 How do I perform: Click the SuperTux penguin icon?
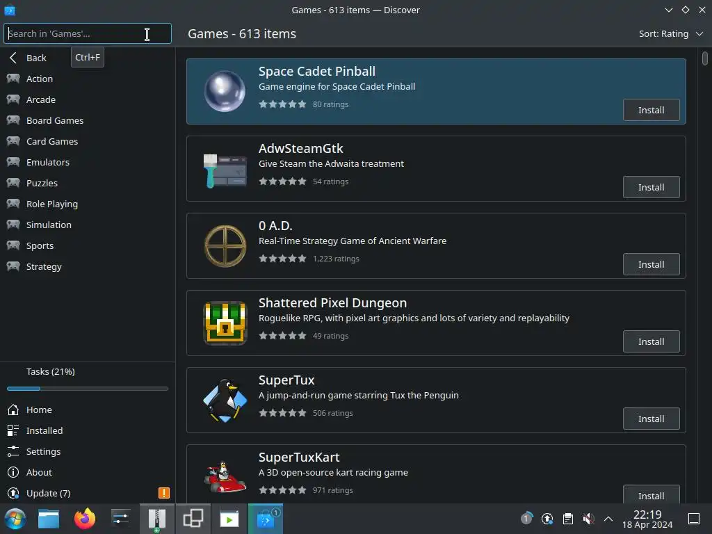[x=225, y=400]
